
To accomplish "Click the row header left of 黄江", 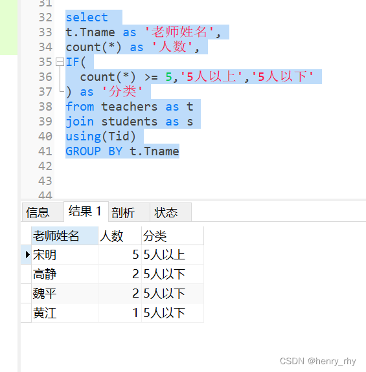I will pos(26,313).
